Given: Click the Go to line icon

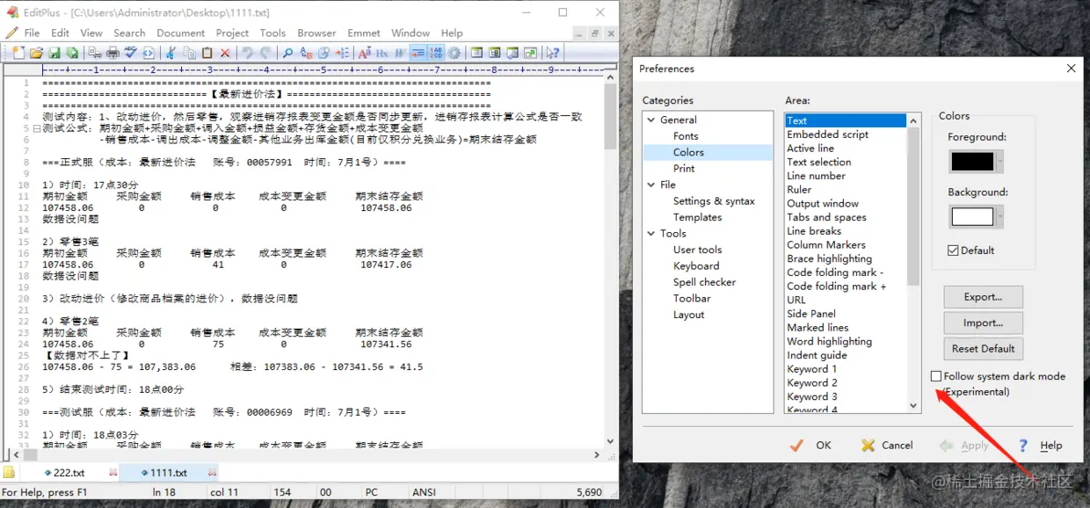Looking at the screenshot, I should (343, 53).
